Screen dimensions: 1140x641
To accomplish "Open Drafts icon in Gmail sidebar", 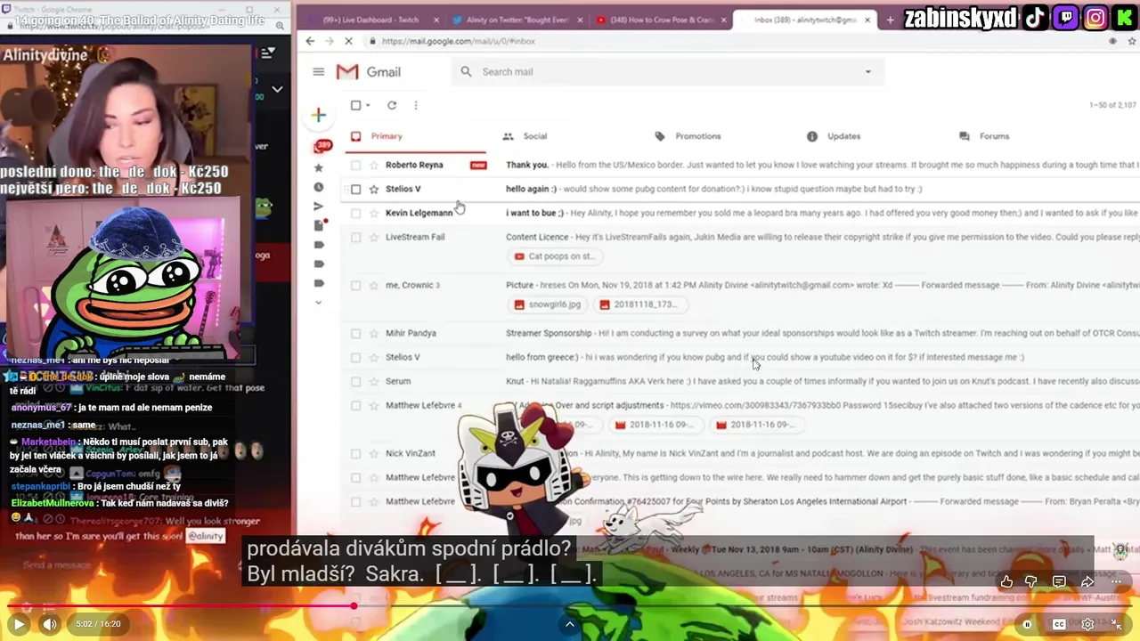I will (319, 225).
